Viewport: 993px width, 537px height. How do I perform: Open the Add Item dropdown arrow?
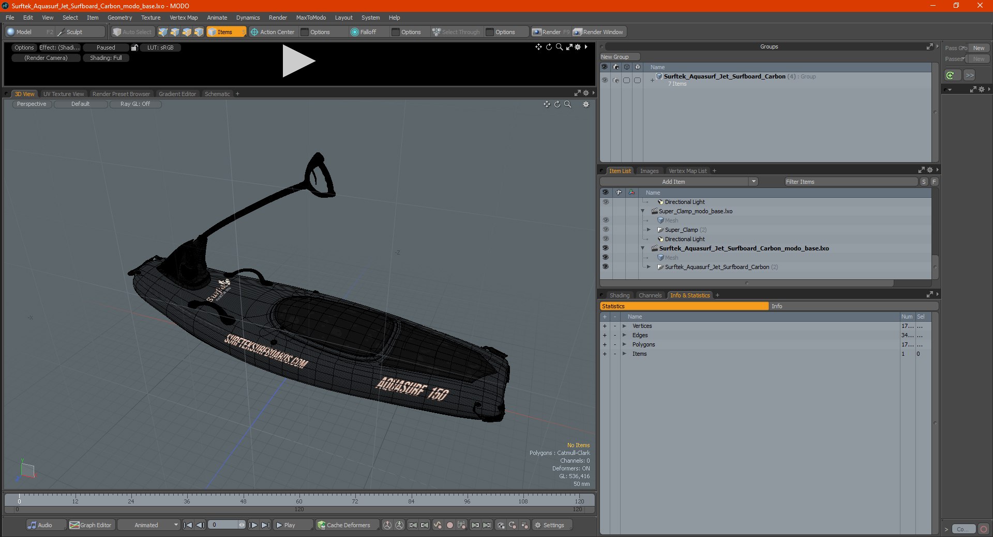tap(754, 182)
